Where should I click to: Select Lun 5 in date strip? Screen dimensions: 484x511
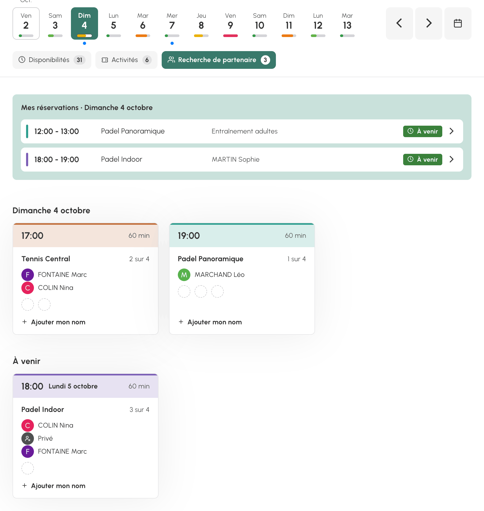tap(114, 23)
